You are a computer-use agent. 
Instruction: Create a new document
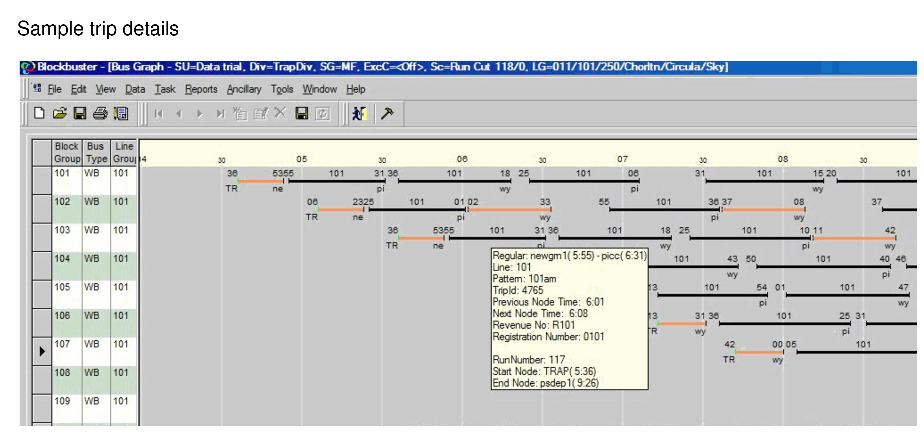click(x=40, y=114)
